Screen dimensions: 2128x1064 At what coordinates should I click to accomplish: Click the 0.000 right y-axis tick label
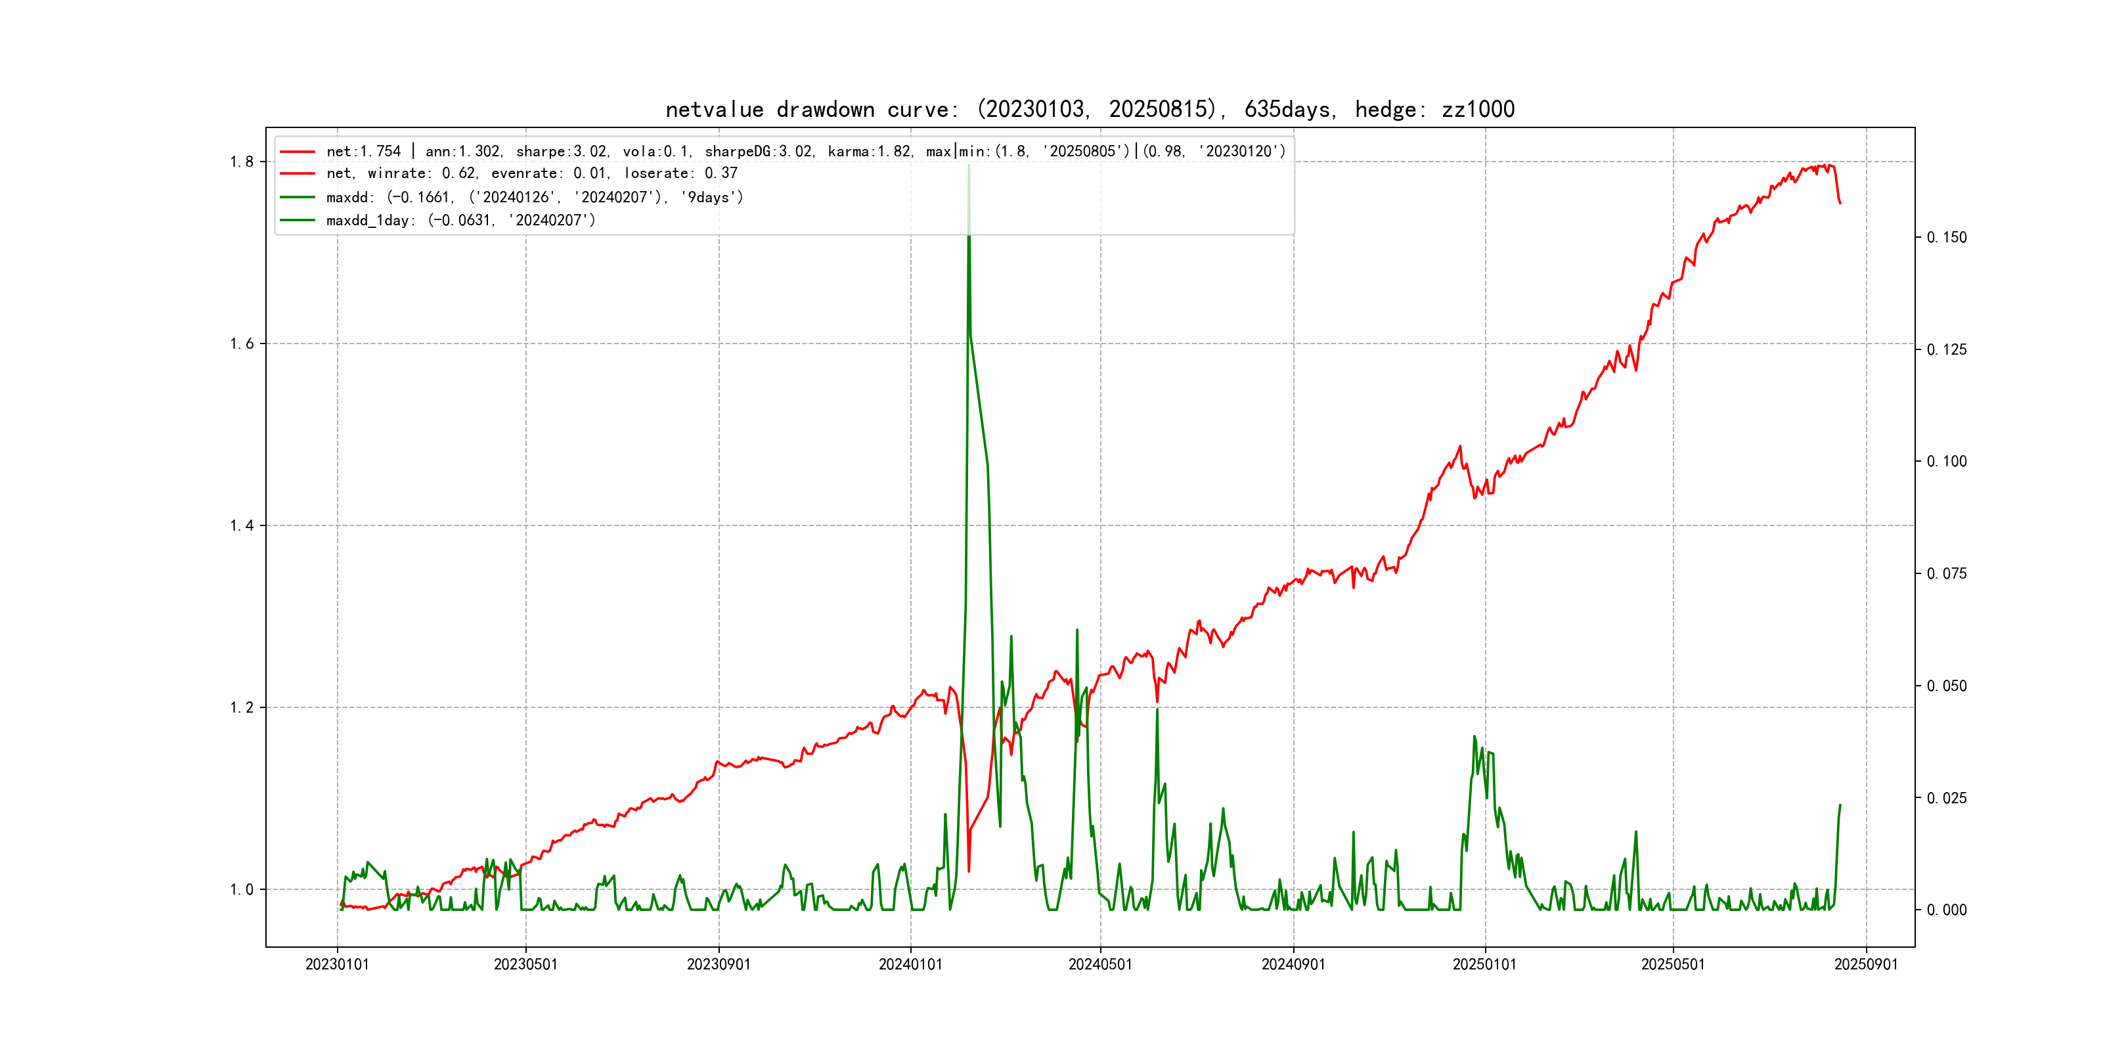pyautogui.click(x=1946, y=910)
